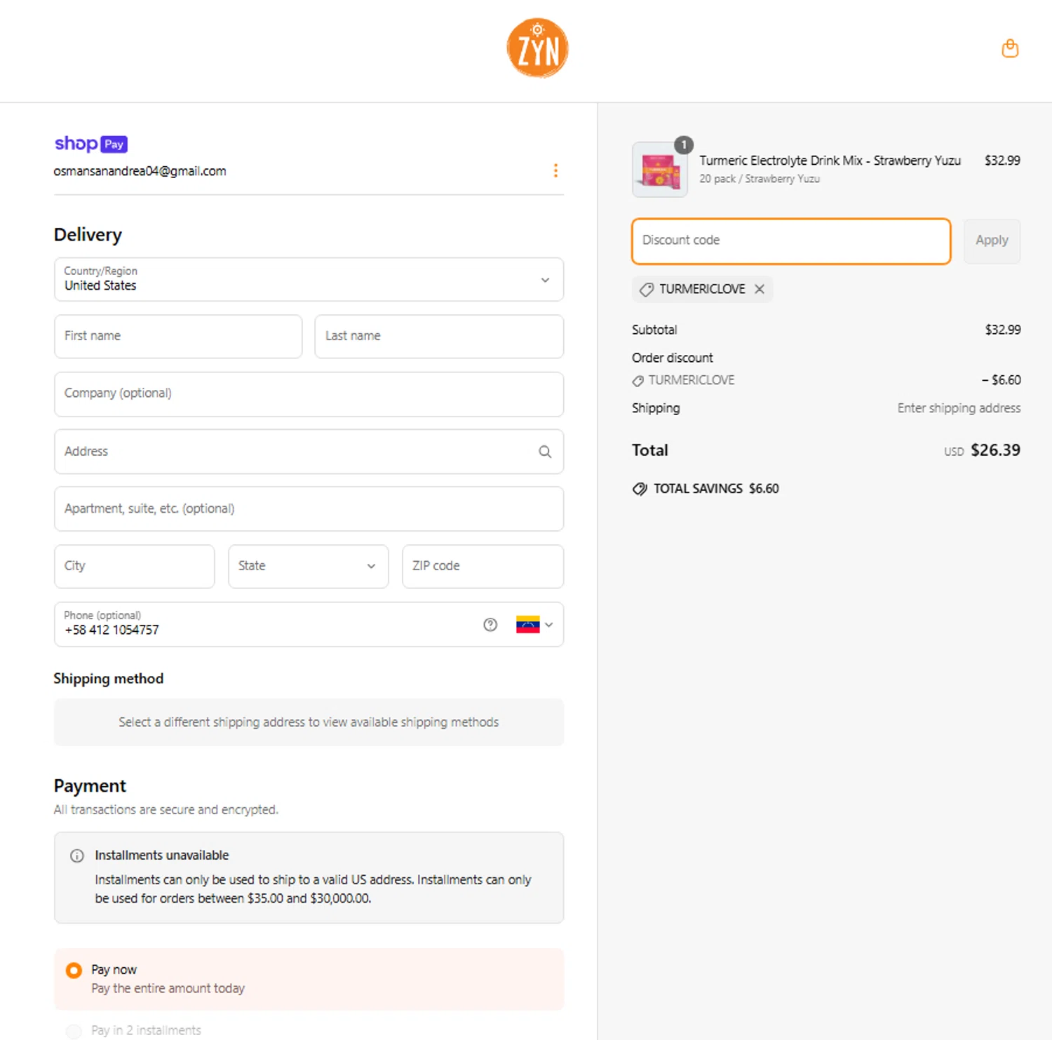Click the Apply discount button

pyautogui.click(x=992, y=241)
